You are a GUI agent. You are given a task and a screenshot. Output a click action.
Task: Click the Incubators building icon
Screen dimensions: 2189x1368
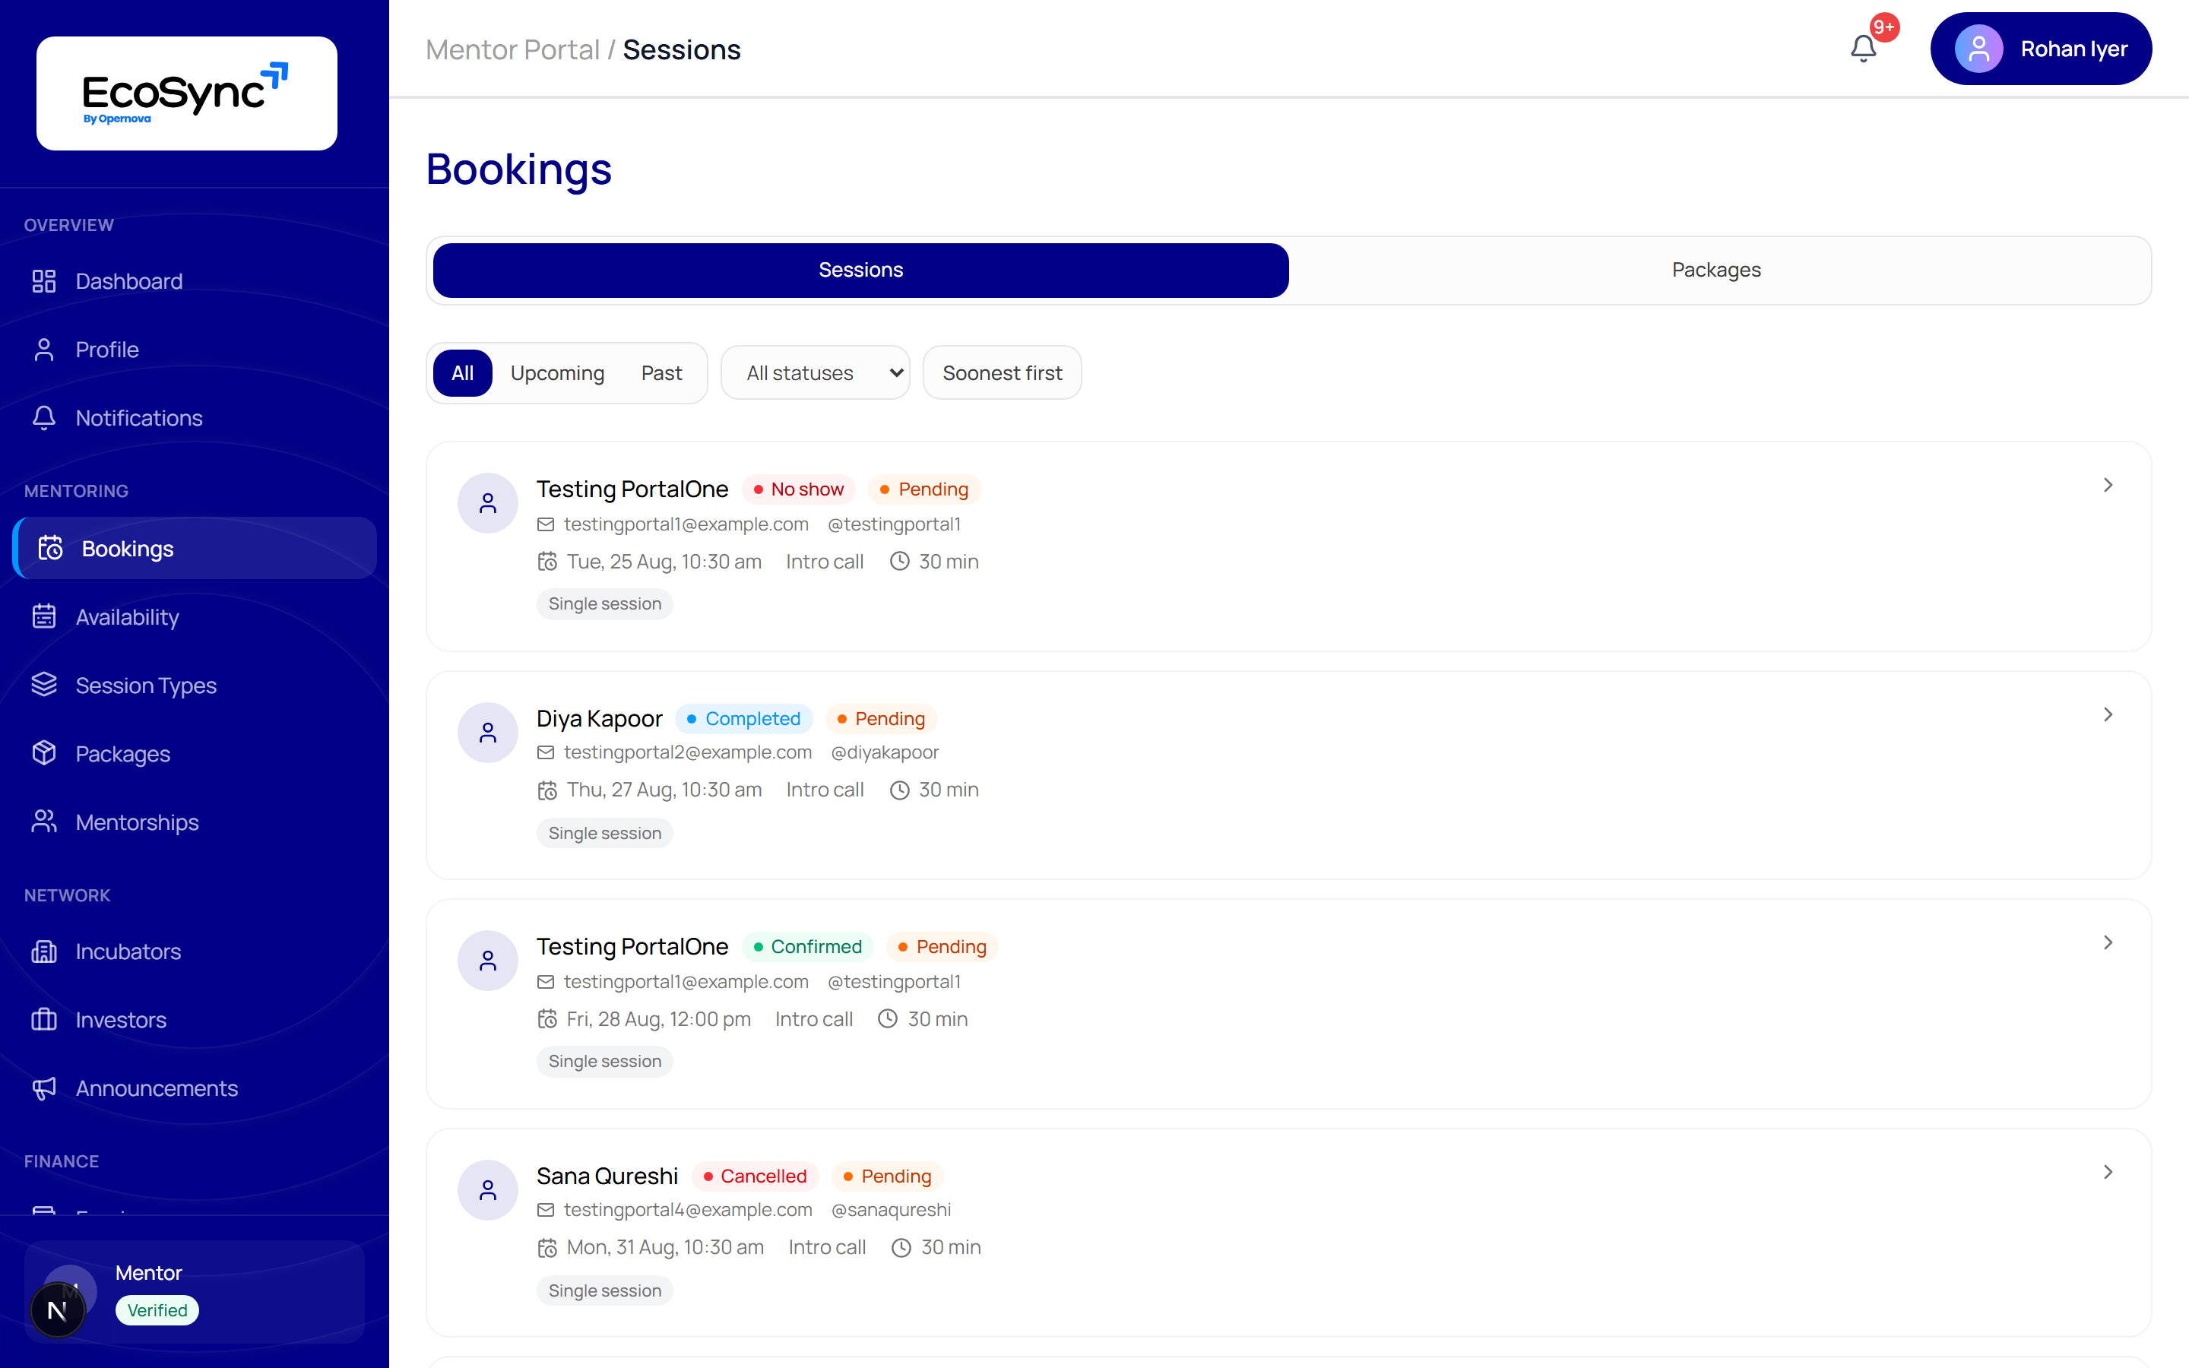pyautogui.click(x=44, y=951)
